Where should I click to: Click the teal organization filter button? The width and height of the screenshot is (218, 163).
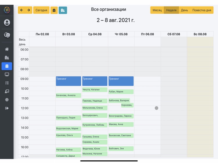click(x=63, y=10)
